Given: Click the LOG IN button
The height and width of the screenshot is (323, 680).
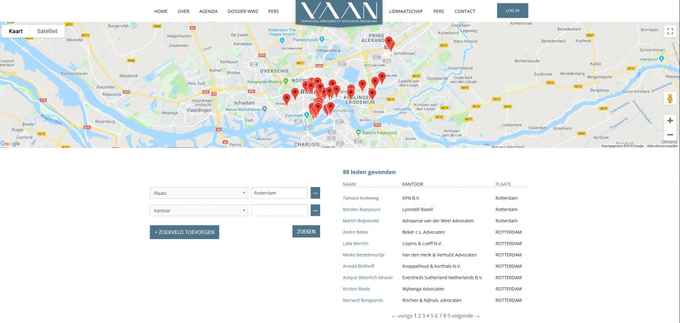Looking at the screenshot, I should 512,11.
